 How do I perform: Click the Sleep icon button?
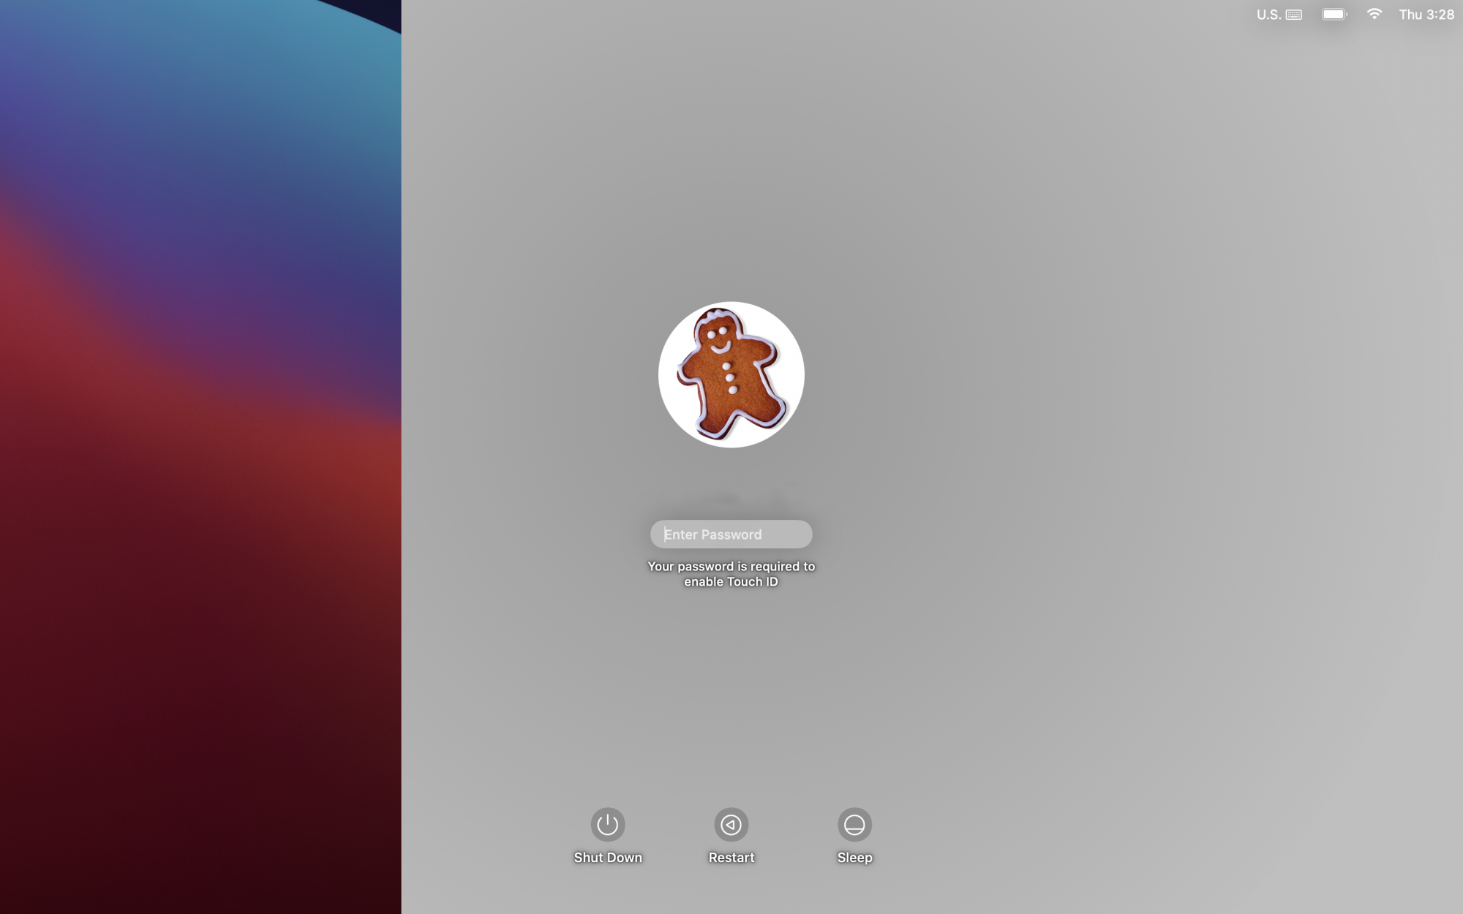pyautogui.click(x=854, y=824)
